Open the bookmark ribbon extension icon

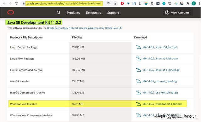tap(140, 3)
